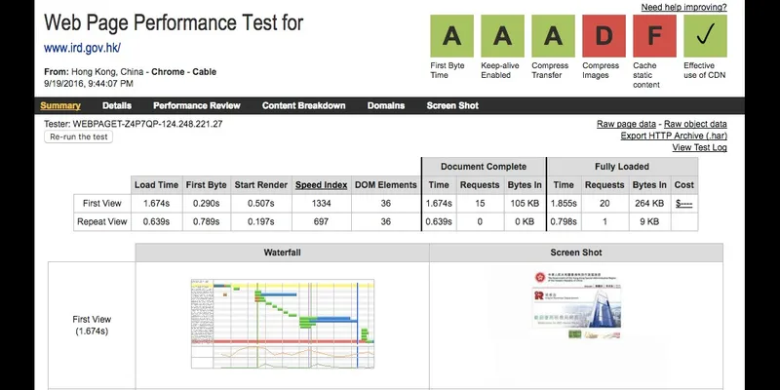The width and height of the screenshot is (780, 390).
Task: Open the Screen Shot tab
Action: [452, 105]
